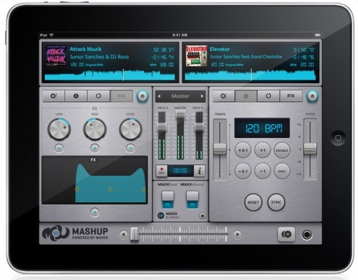Click the Wi-Fi icon in status bar
This screenshot has width=358, height=280.
[51, 35]
